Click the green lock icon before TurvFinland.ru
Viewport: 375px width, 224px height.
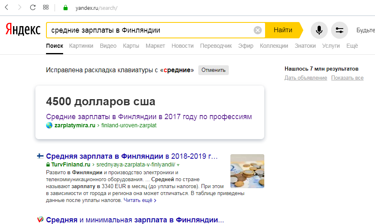[x=48, y=164]
